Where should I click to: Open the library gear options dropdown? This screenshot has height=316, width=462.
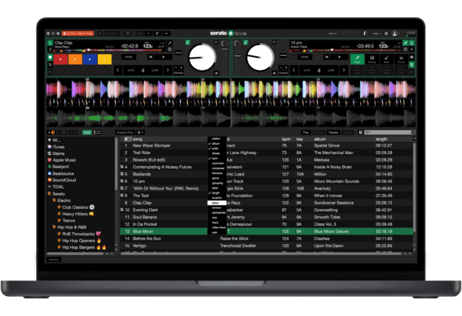pyautogui.click(x=140, y=132)
